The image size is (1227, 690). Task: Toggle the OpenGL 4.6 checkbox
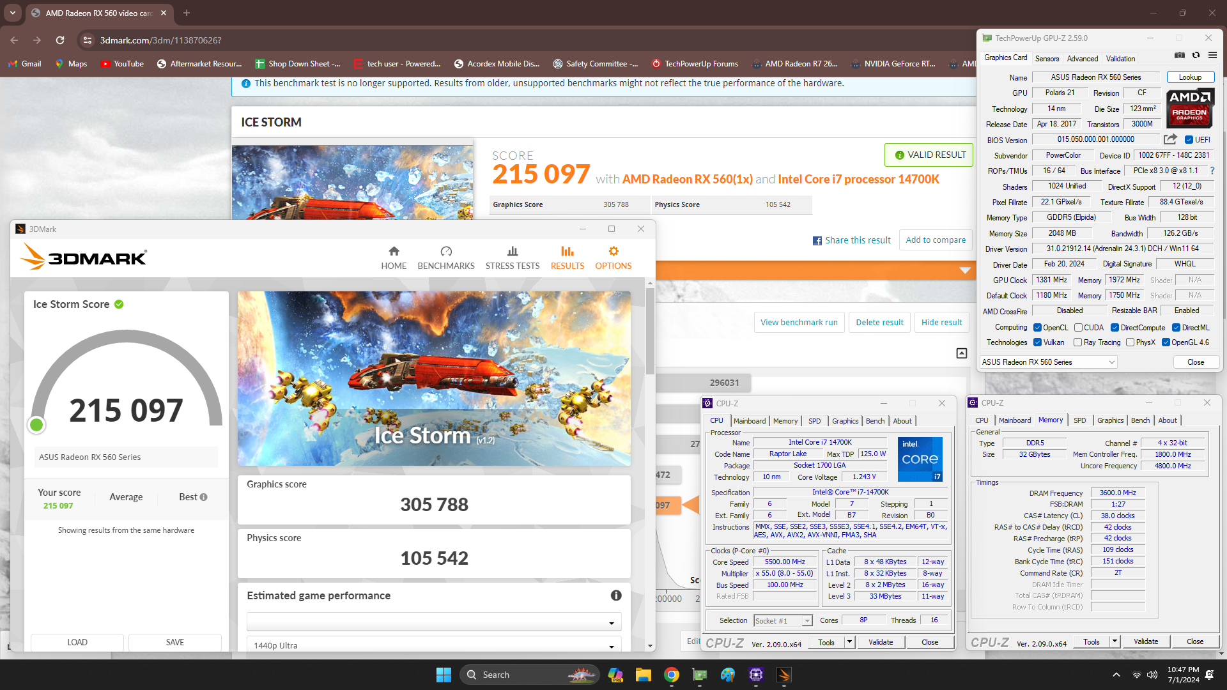[1166, 342]
